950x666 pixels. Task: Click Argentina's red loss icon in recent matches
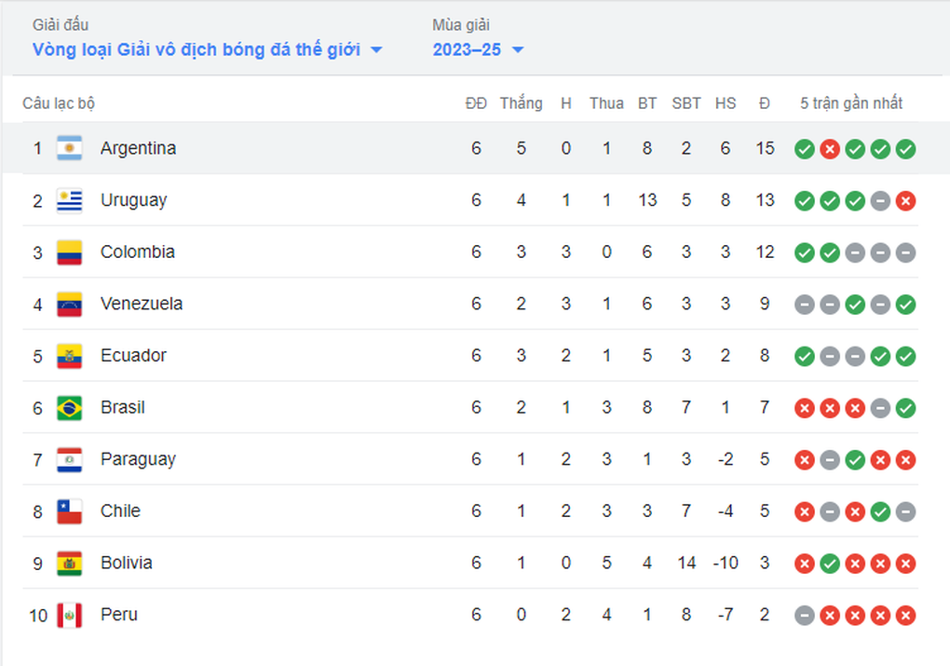[830, 149]
